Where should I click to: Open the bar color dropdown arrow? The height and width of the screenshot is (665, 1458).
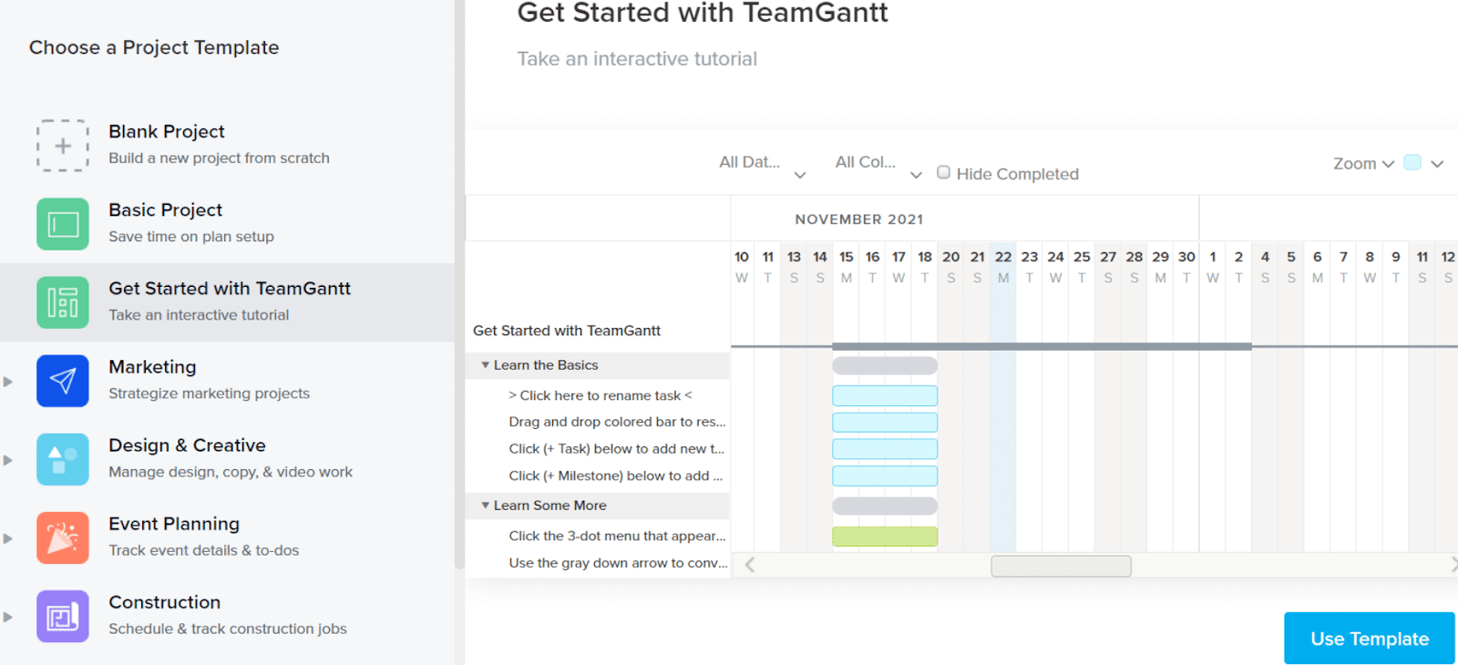coord(1437,164)
